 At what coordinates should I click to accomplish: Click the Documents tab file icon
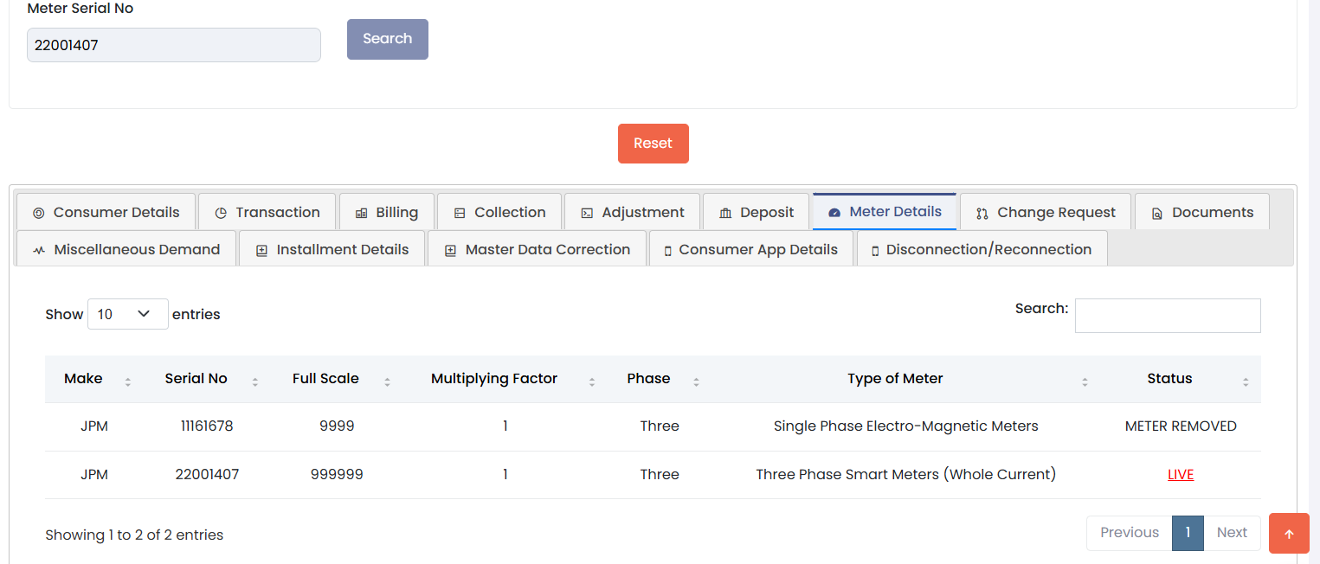coord(1156,213)
